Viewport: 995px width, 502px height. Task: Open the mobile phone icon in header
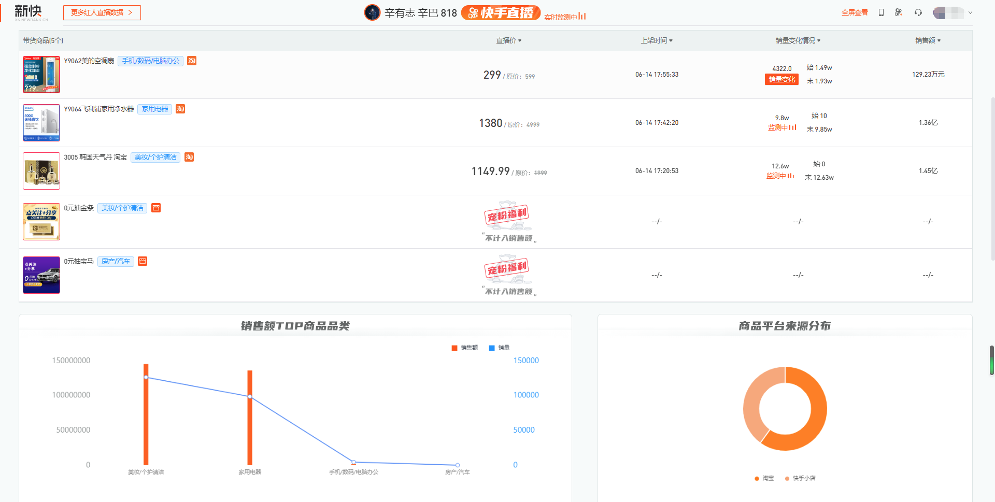tap(881, 12)
